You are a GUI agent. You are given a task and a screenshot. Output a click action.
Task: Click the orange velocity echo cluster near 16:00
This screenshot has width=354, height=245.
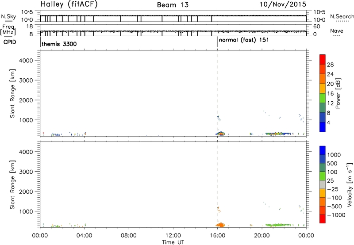point(220,225)
